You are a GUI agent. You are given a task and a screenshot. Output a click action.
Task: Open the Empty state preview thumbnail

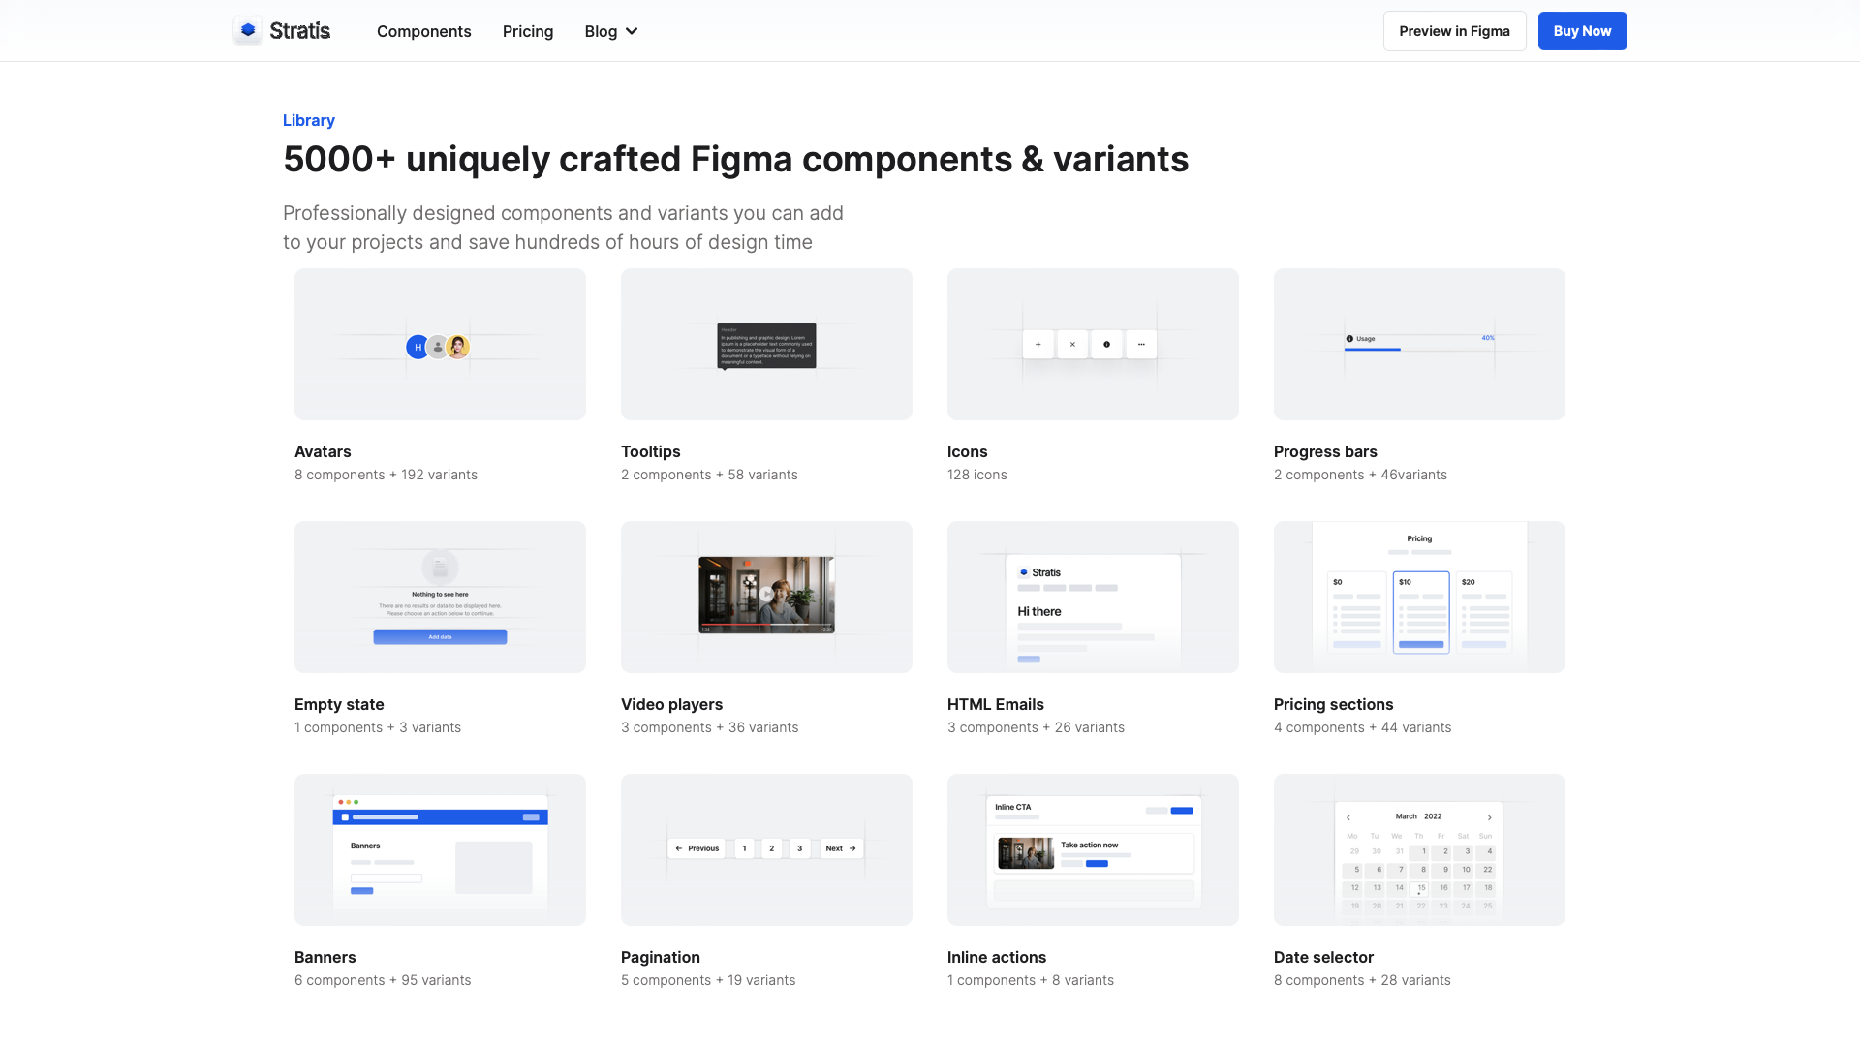click(440, 597)
